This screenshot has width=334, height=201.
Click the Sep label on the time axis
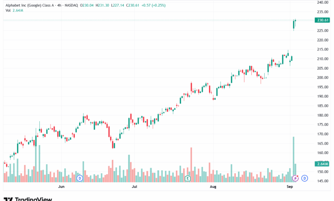289,187
